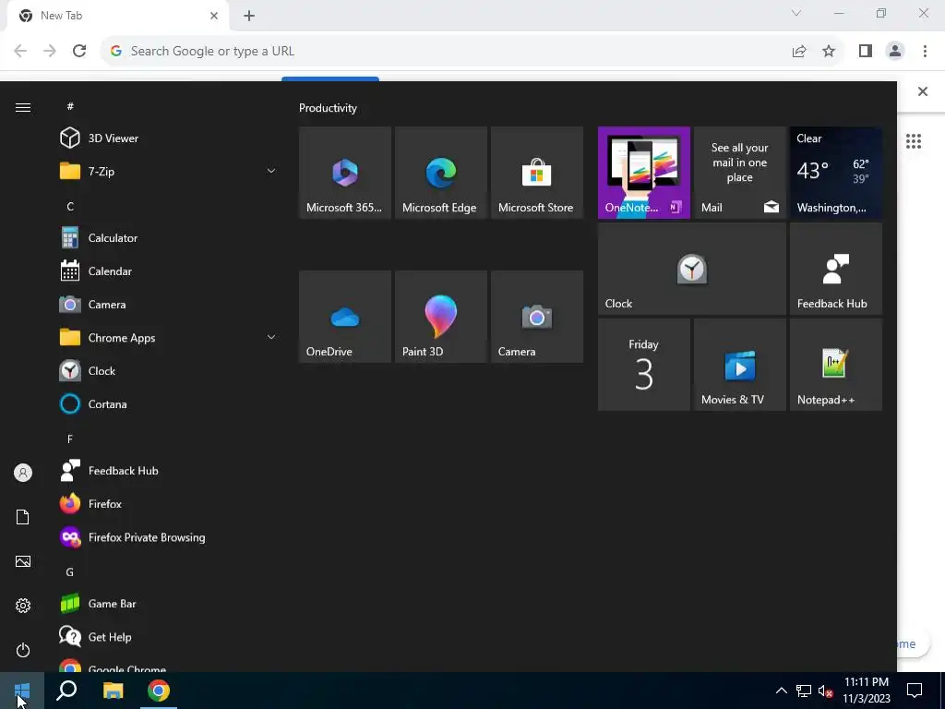Expand the Start menu hamburger button

[23, 107]
